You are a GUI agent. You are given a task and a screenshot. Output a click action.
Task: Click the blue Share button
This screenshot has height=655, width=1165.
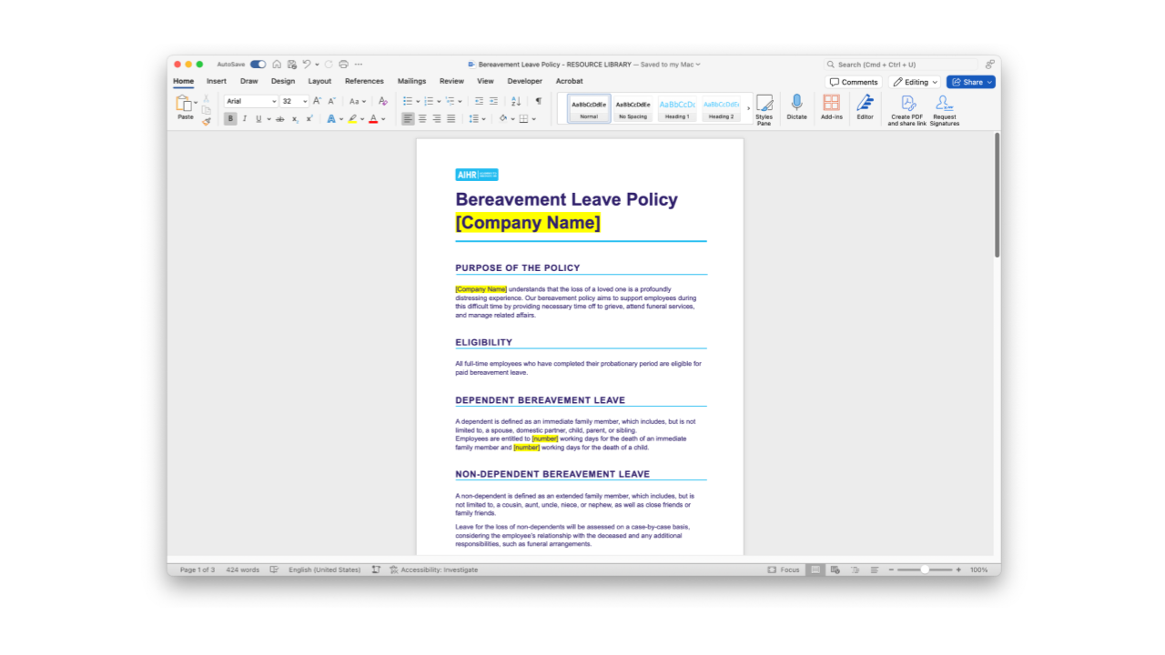971,82
